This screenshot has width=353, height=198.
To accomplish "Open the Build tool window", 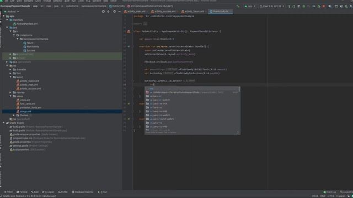I will [35, 192].
